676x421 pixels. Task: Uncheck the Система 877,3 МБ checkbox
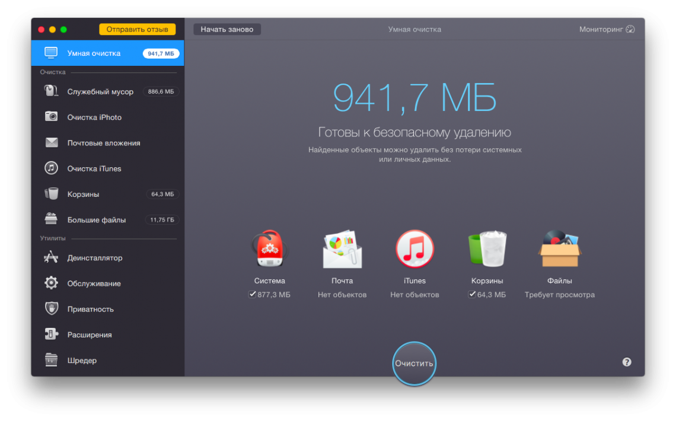(x=253, y=294)
